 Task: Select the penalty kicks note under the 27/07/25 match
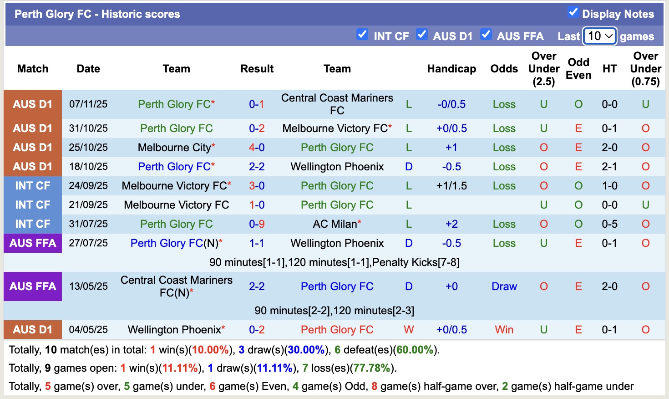334,262
